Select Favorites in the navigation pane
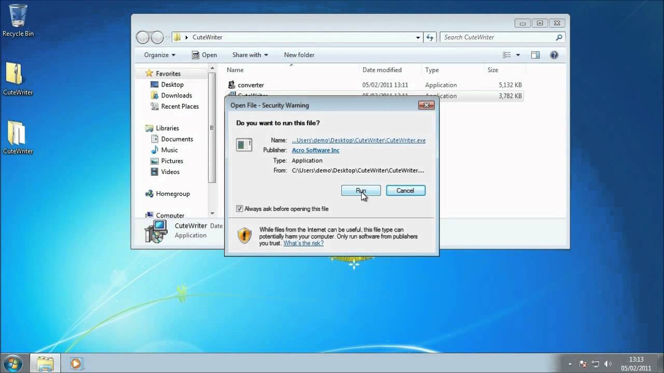 click(168, 74)
